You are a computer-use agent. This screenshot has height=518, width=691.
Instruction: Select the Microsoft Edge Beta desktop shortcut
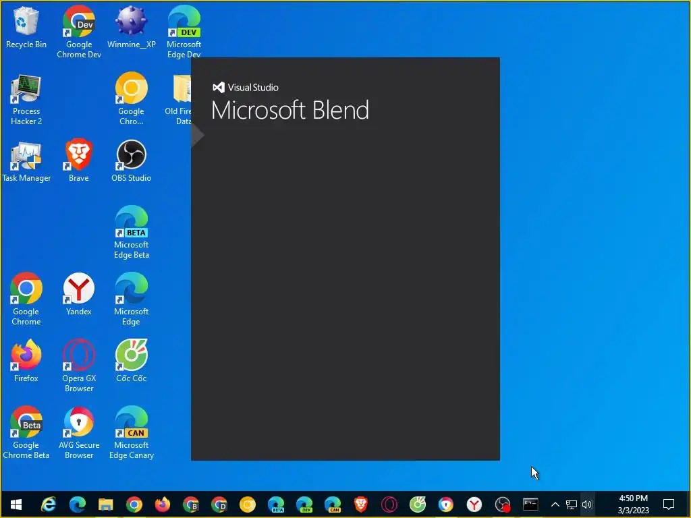(132, 233)
